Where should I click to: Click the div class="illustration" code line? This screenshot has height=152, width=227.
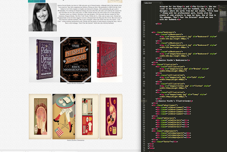[x=165, y=65]
